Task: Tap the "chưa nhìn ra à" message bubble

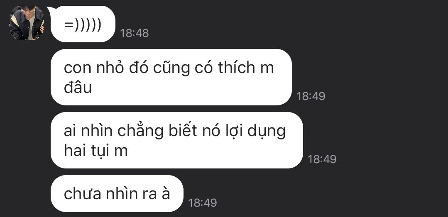Action: 117,194
